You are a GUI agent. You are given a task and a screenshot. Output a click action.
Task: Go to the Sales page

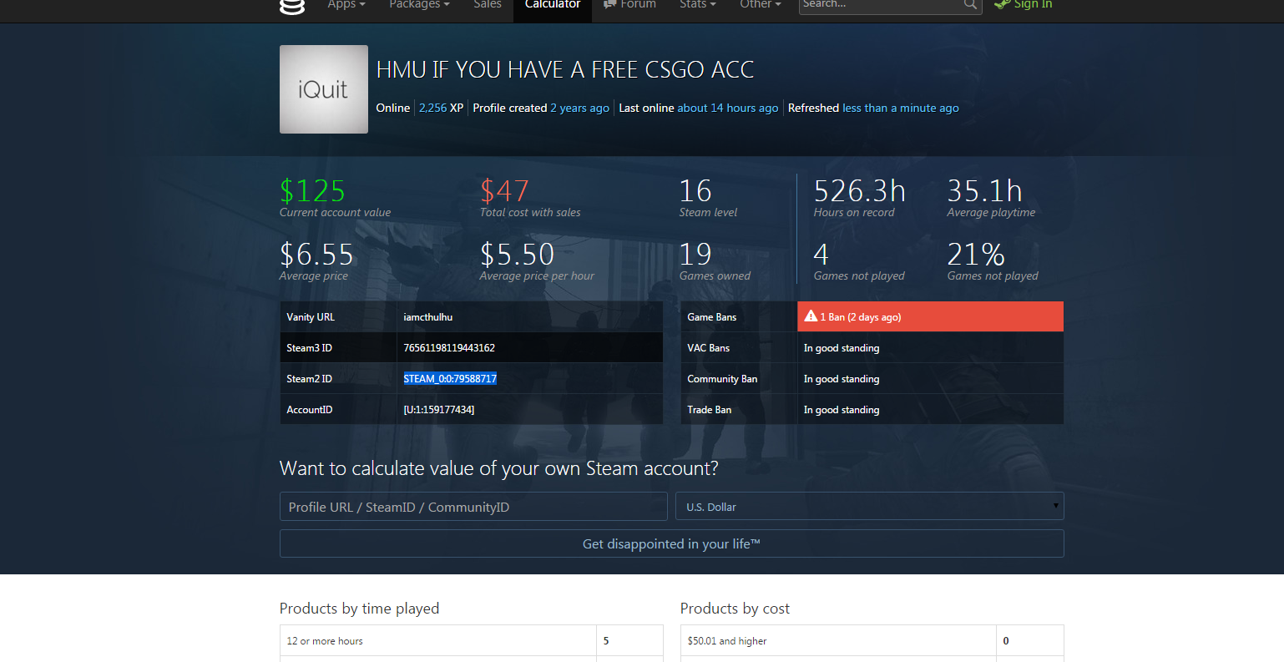point(487,5)
